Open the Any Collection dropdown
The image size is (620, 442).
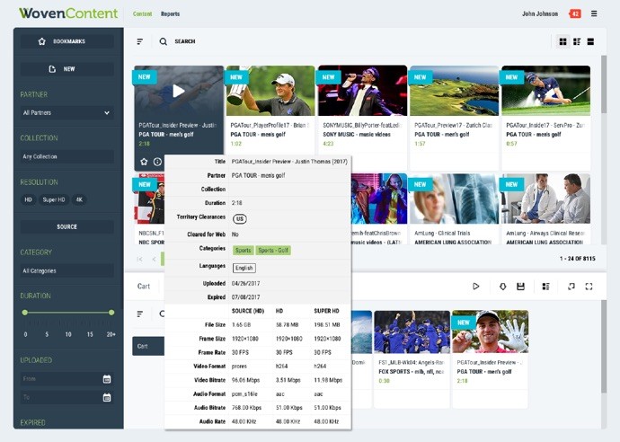click(66, 156)
